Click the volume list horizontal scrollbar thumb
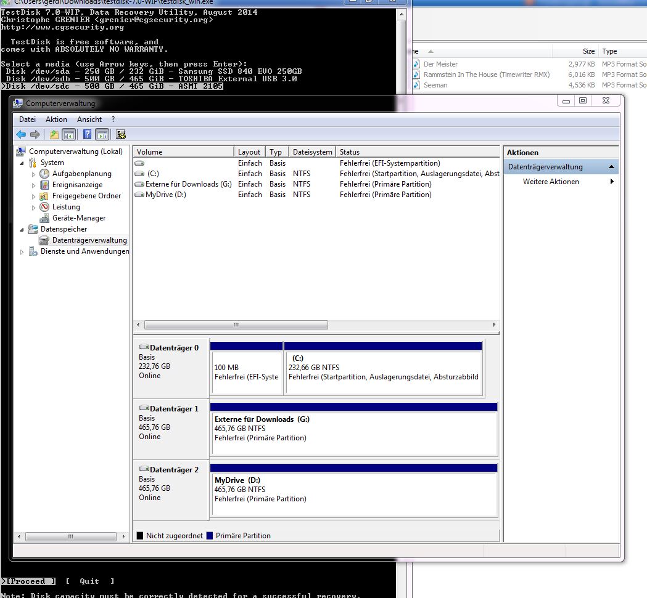Viewport: 647px width, 598px height. (236, 325)
